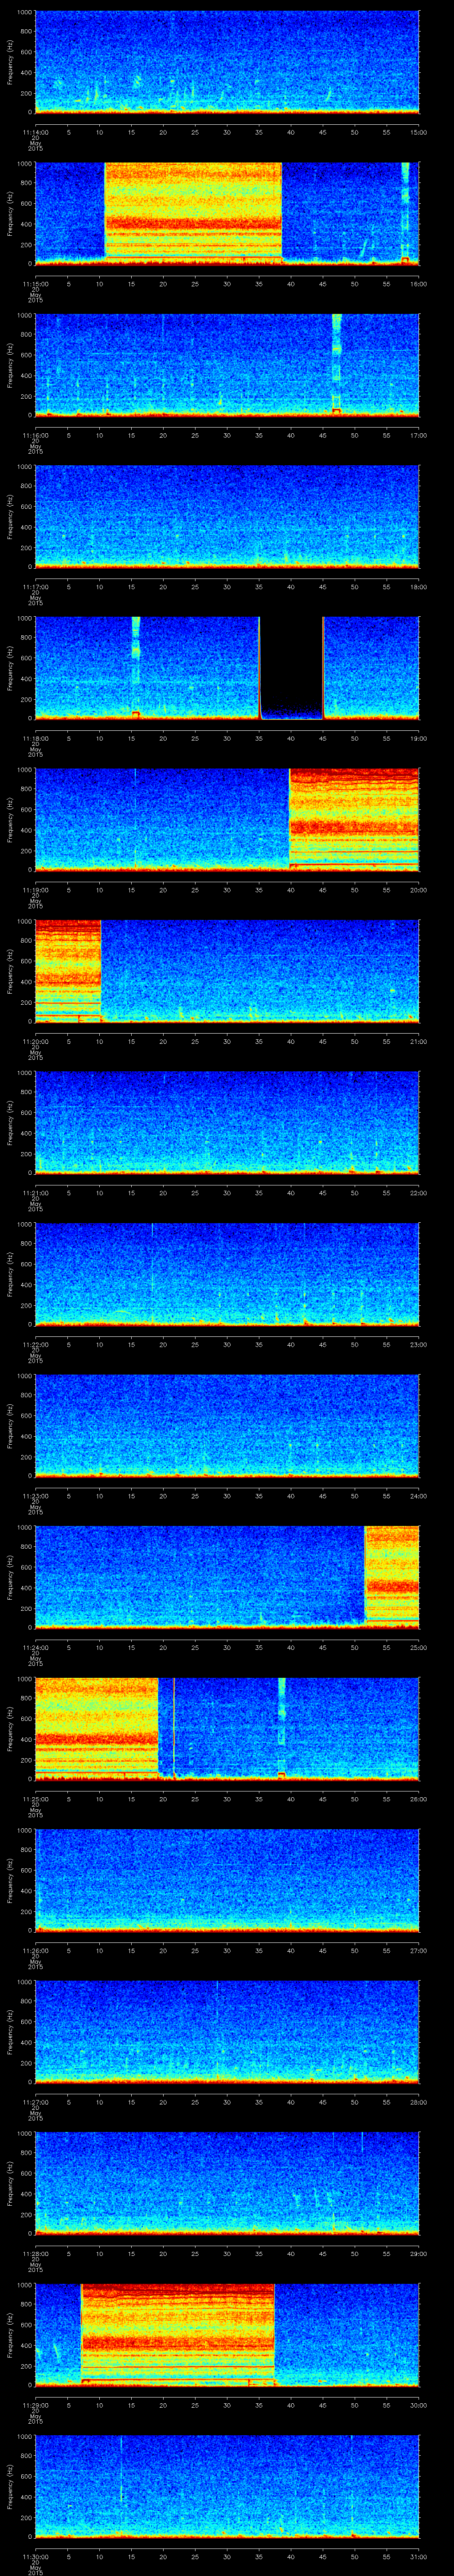Click the vertical burst near 15 s in 11:18:00 panel

point(136,668)
